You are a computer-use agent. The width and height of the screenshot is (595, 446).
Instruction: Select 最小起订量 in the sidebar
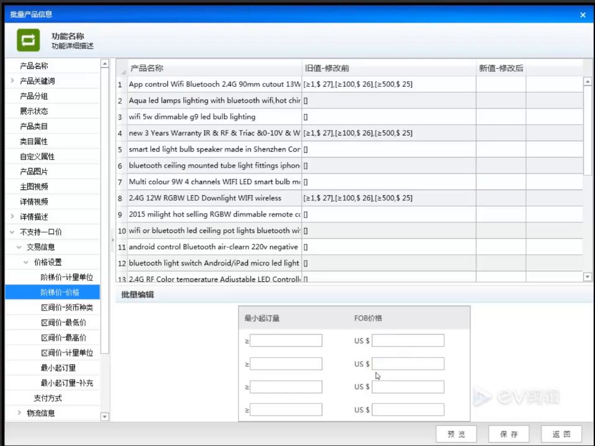(58, 367)
